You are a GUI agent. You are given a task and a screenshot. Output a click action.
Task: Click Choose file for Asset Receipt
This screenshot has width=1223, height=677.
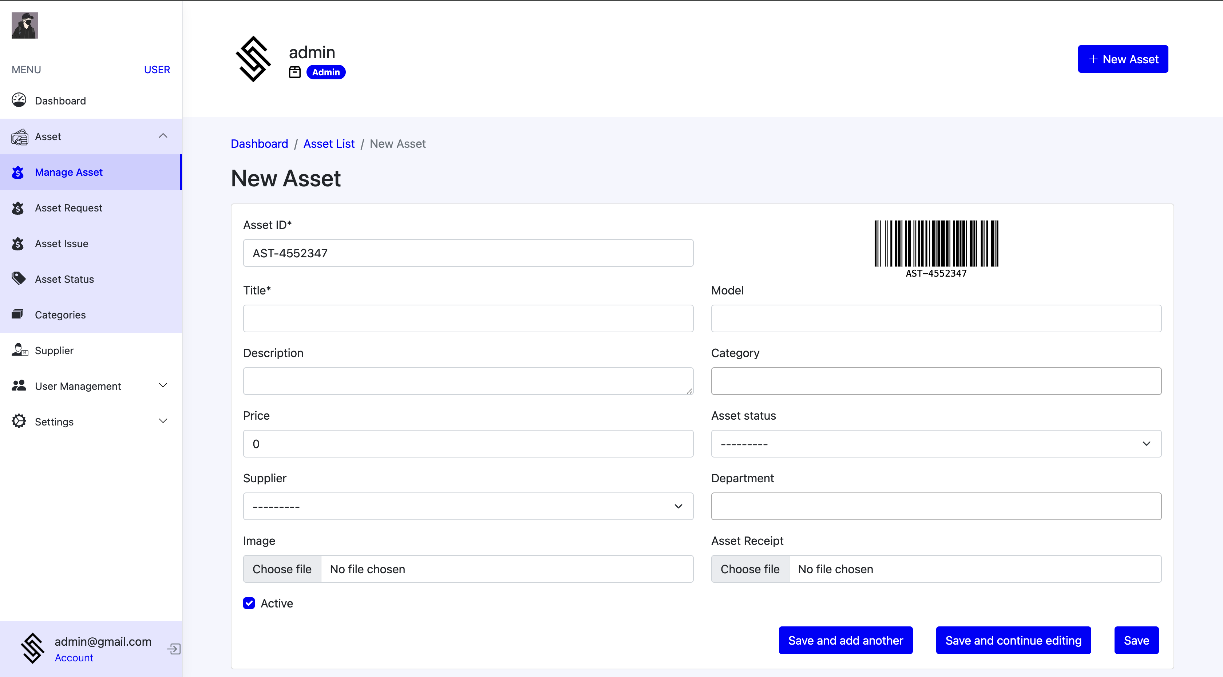point(750,569)
